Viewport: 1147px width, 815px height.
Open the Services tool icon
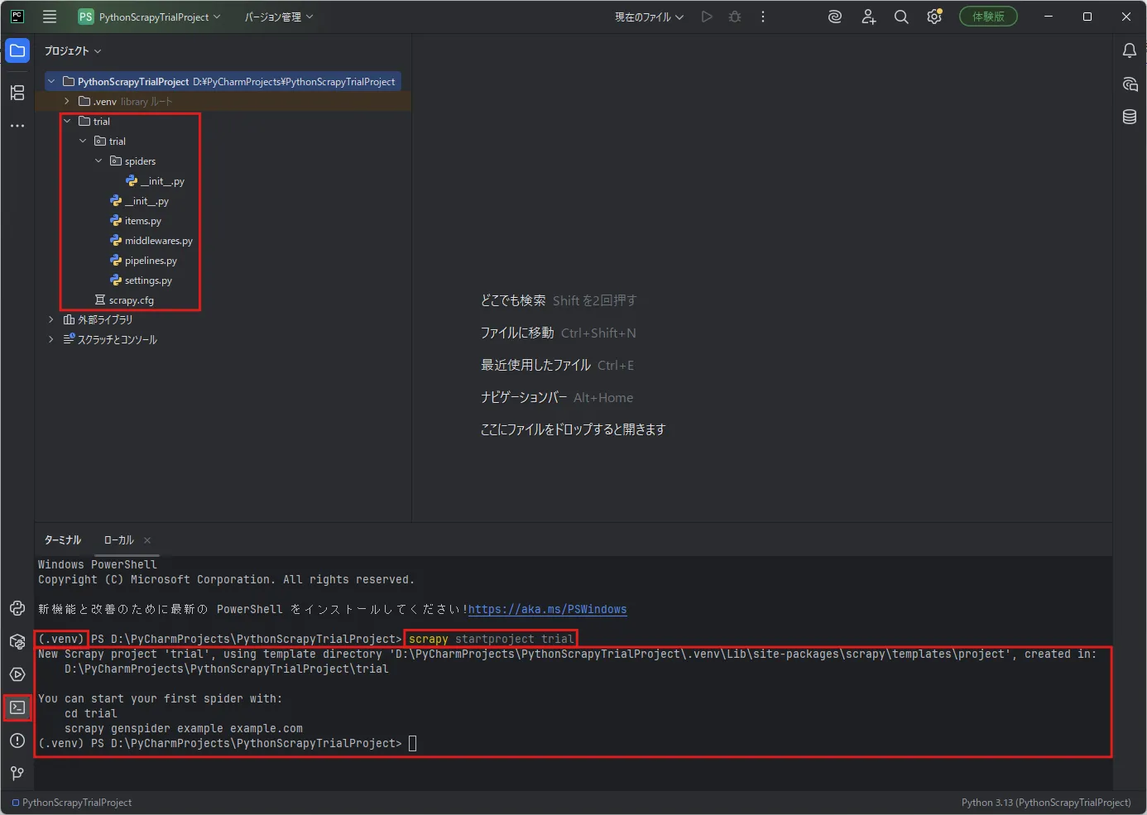click(x=17, y=674)
